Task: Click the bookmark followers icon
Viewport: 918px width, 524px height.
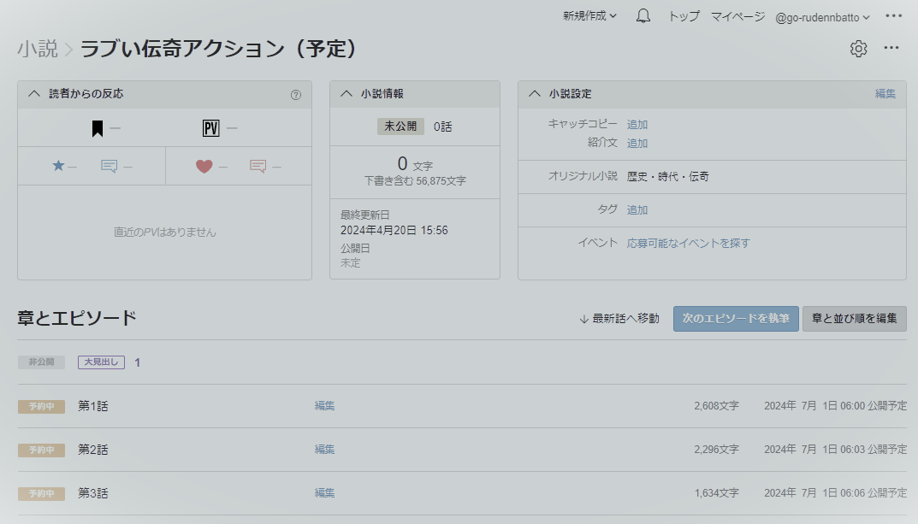Action: click(98, 129)
